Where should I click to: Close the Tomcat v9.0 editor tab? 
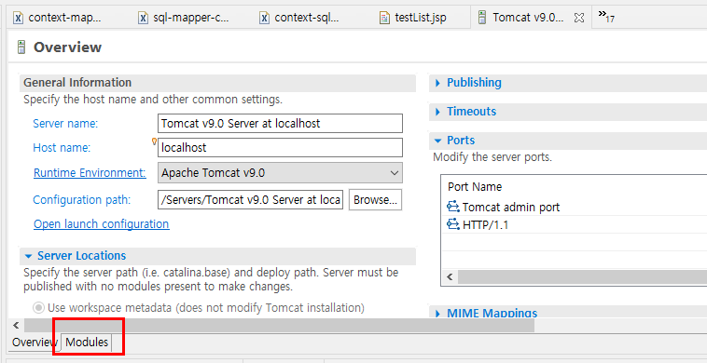pos(579,18)
